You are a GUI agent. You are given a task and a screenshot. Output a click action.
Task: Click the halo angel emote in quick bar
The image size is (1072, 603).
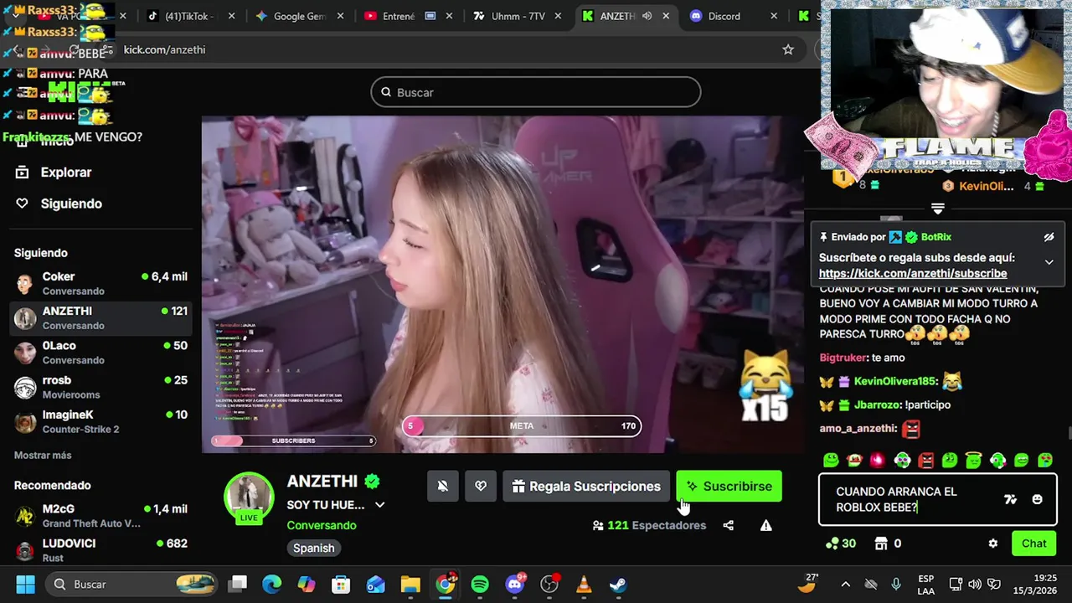pos(973,460)
